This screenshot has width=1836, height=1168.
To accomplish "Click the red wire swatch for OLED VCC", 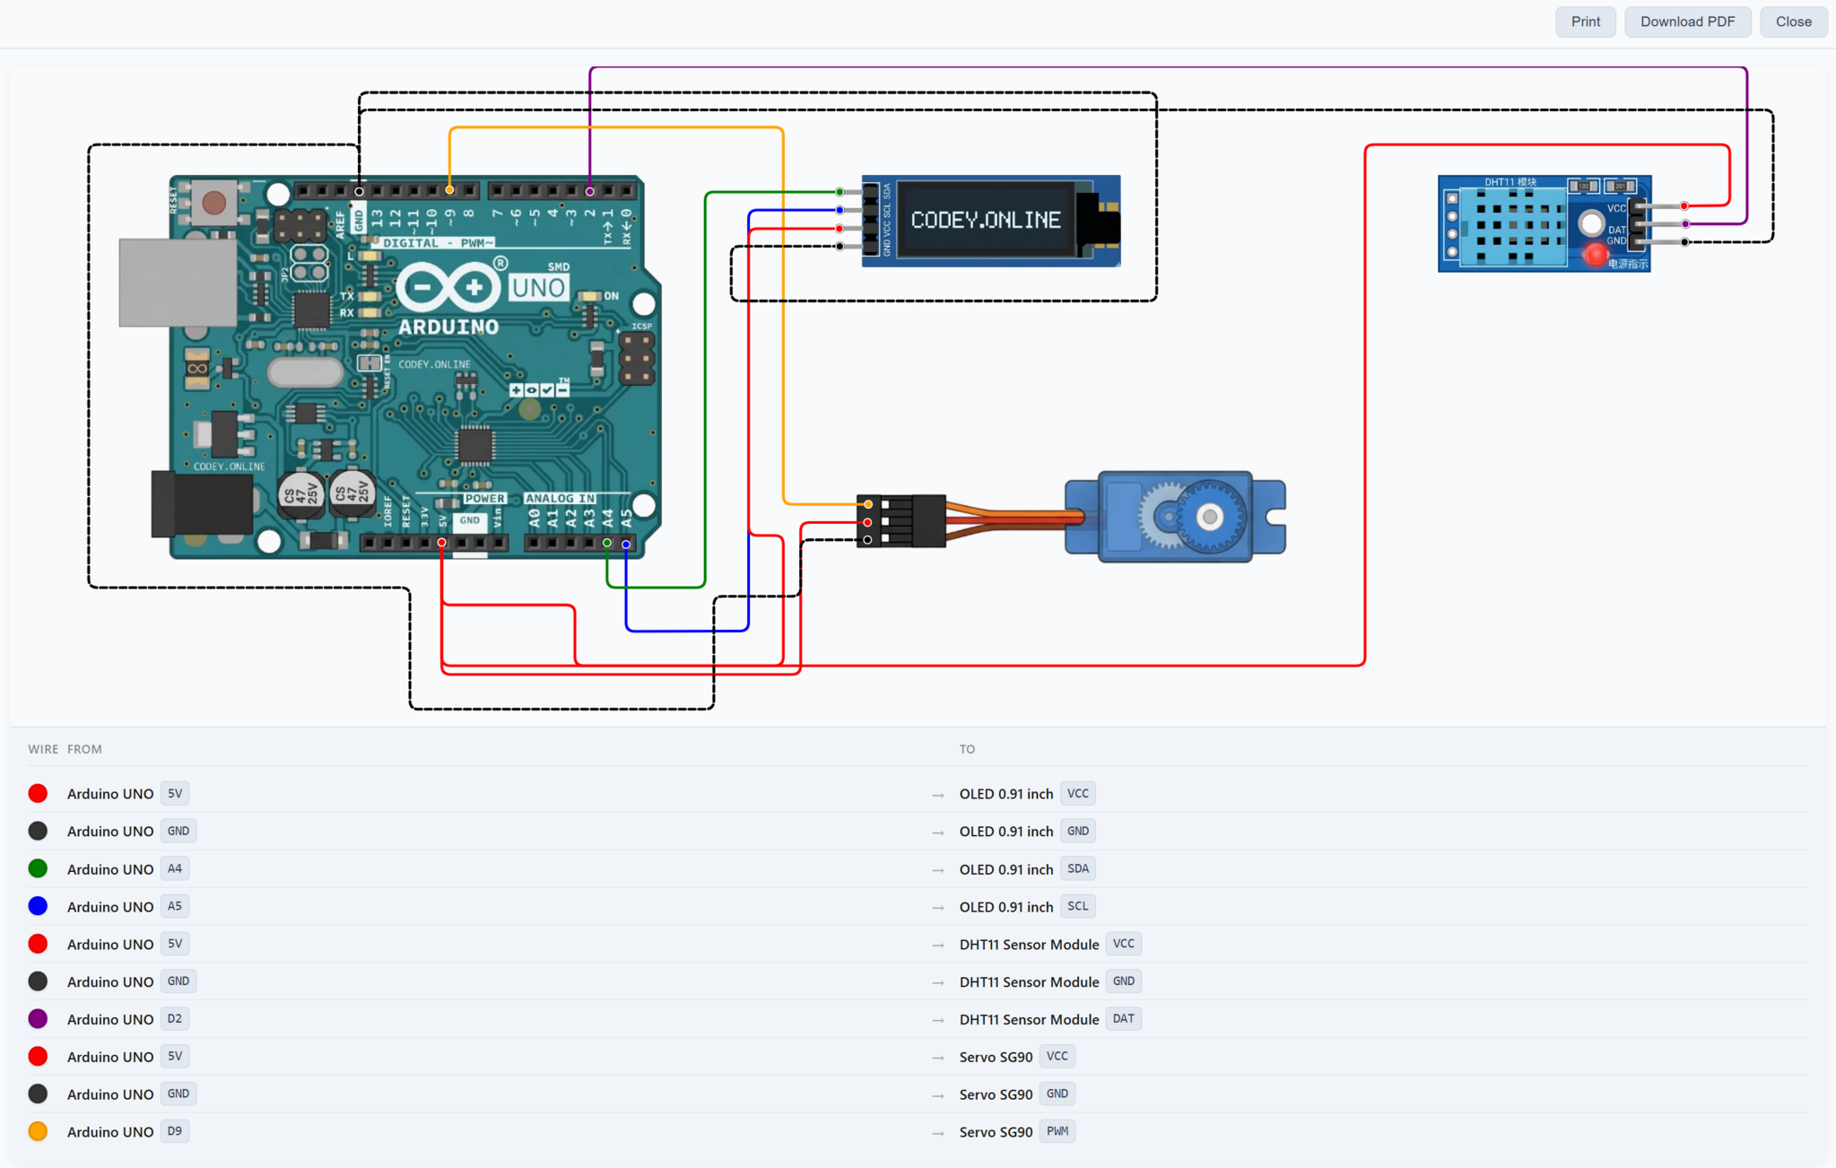I will (38, 793).
